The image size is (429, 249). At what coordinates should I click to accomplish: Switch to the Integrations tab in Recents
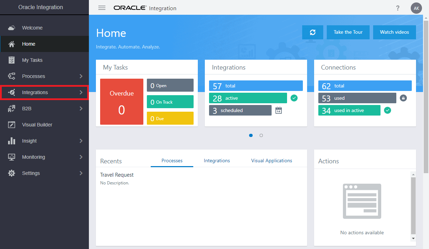tap(217, 160)
